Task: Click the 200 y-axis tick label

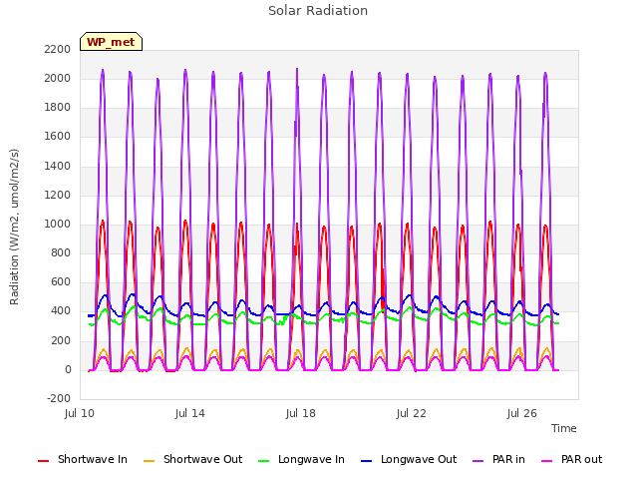Action: tap(61, 340)
